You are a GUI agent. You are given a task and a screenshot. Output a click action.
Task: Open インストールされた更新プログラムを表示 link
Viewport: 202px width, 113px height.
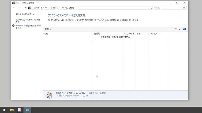click(28, 21)
